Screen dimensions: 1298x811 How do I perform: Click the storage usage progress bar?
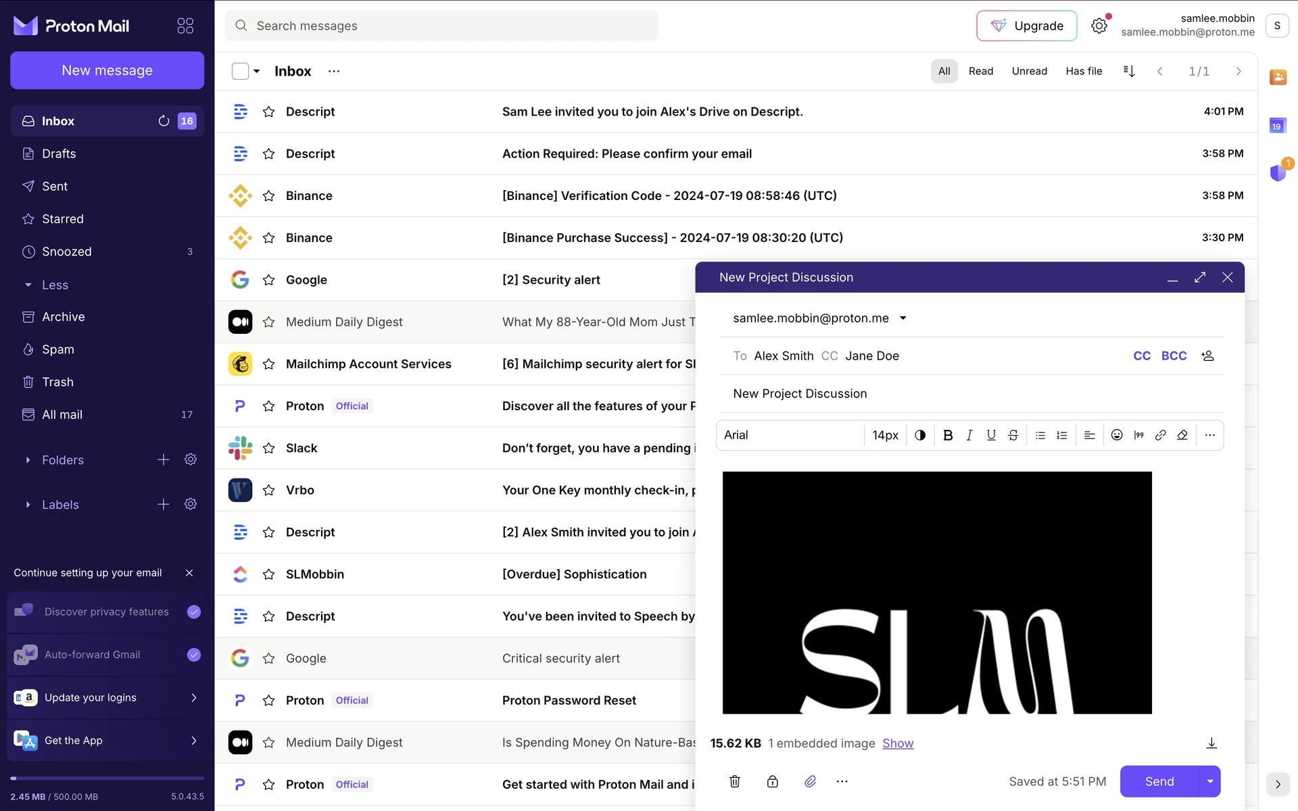[107, 779]
